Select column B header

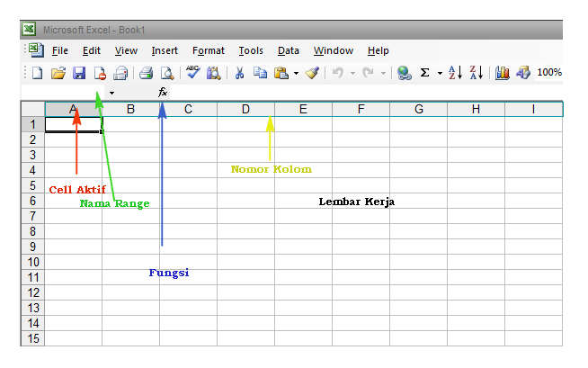[x=130, y=109]
